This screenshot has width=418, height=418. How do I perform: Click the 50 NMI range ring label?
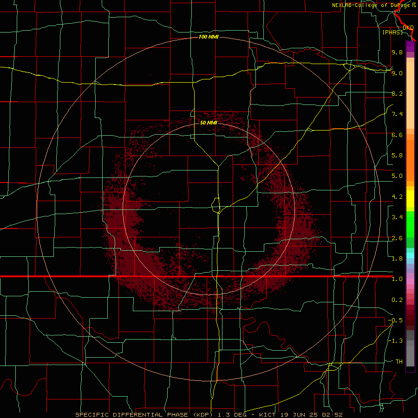click(209, 123)
